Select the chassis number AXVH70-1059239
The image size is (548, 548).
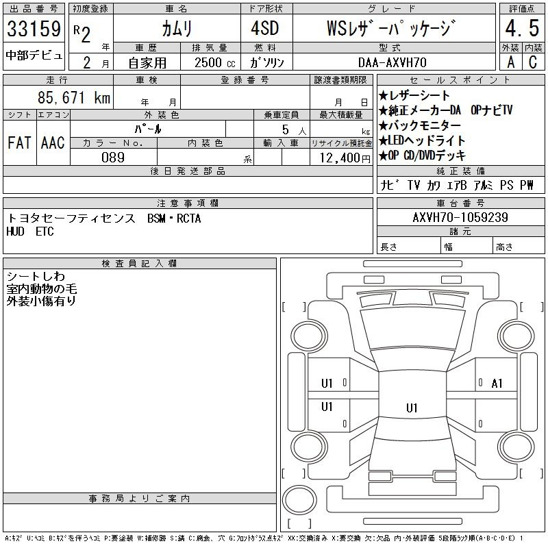click(460, 217)
